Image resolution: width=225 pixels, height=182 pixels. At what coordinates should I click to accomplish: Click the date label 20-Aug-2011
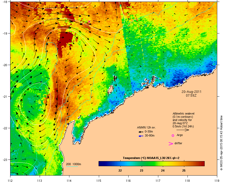(x=192, y=92)
